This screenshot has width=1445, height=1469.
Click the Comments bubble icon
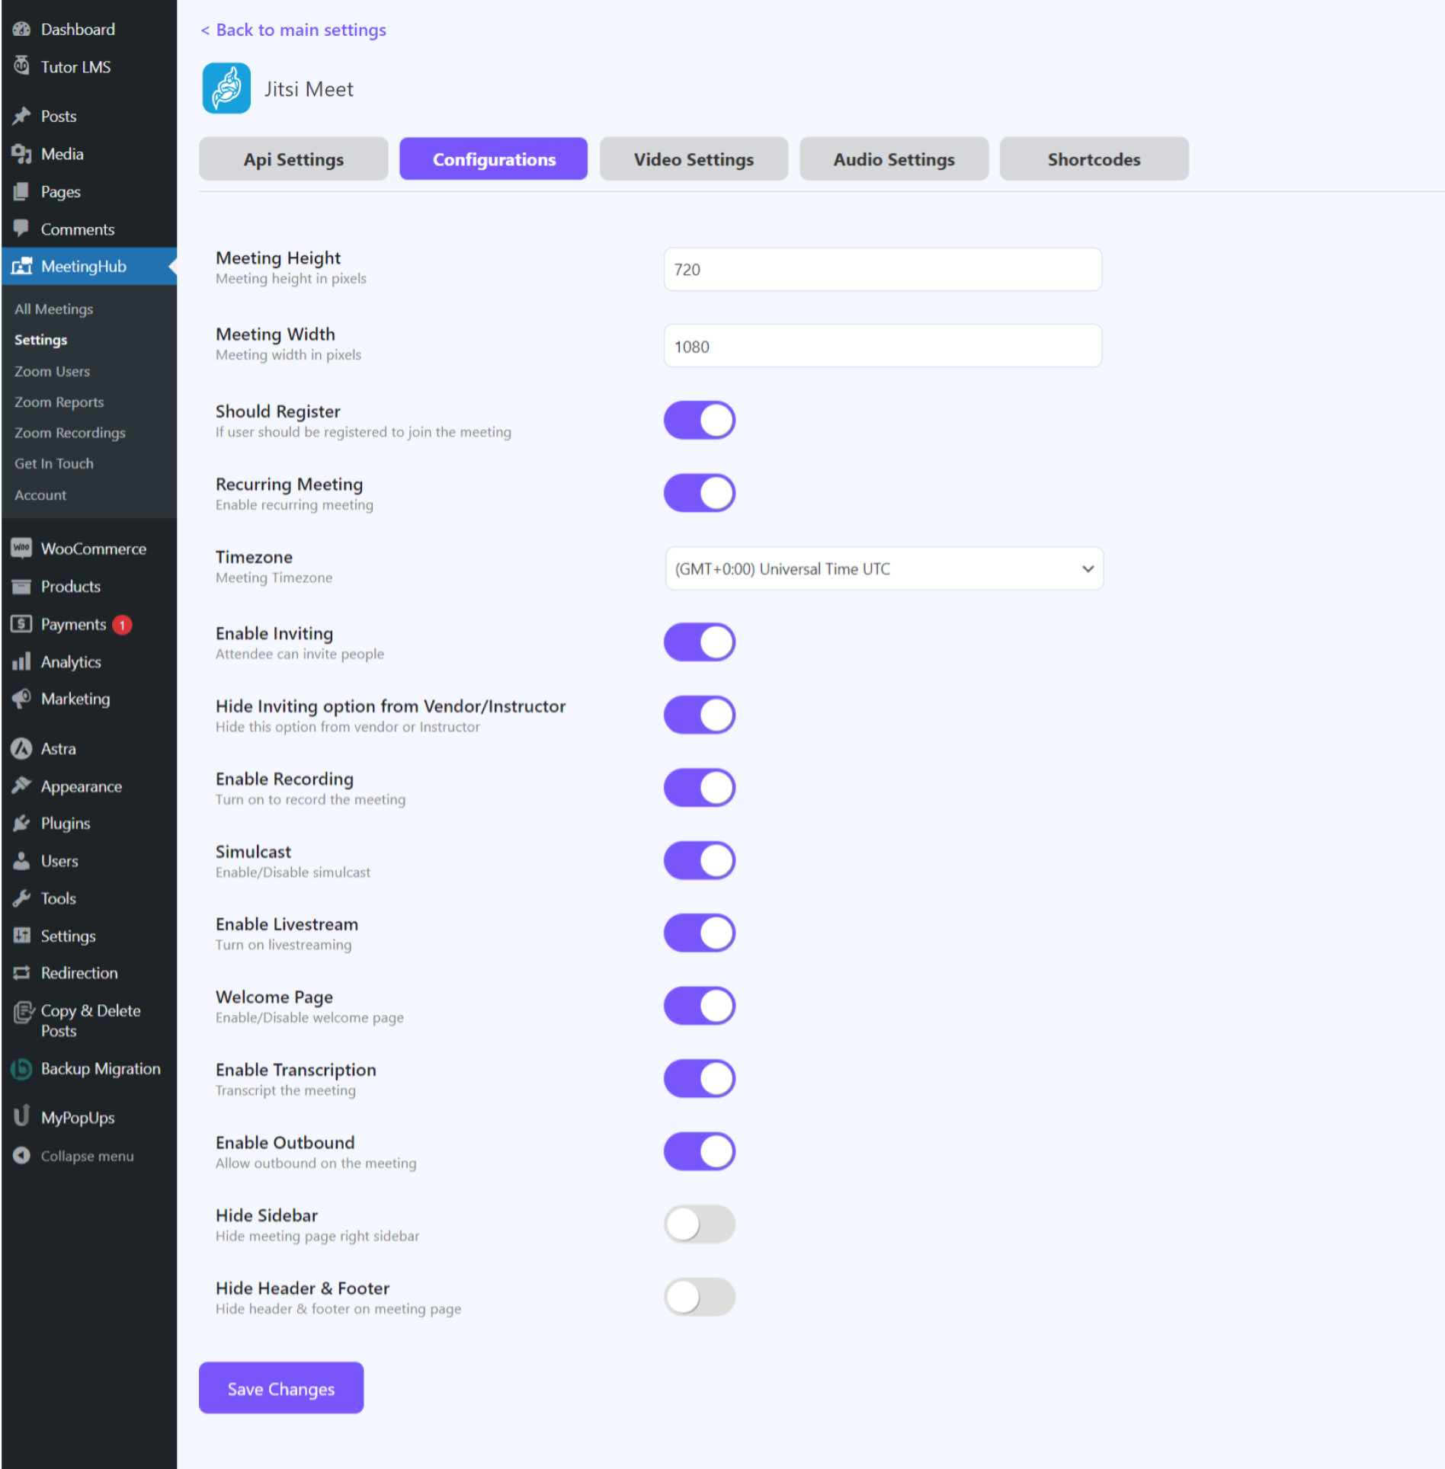[x=21, y=229]
